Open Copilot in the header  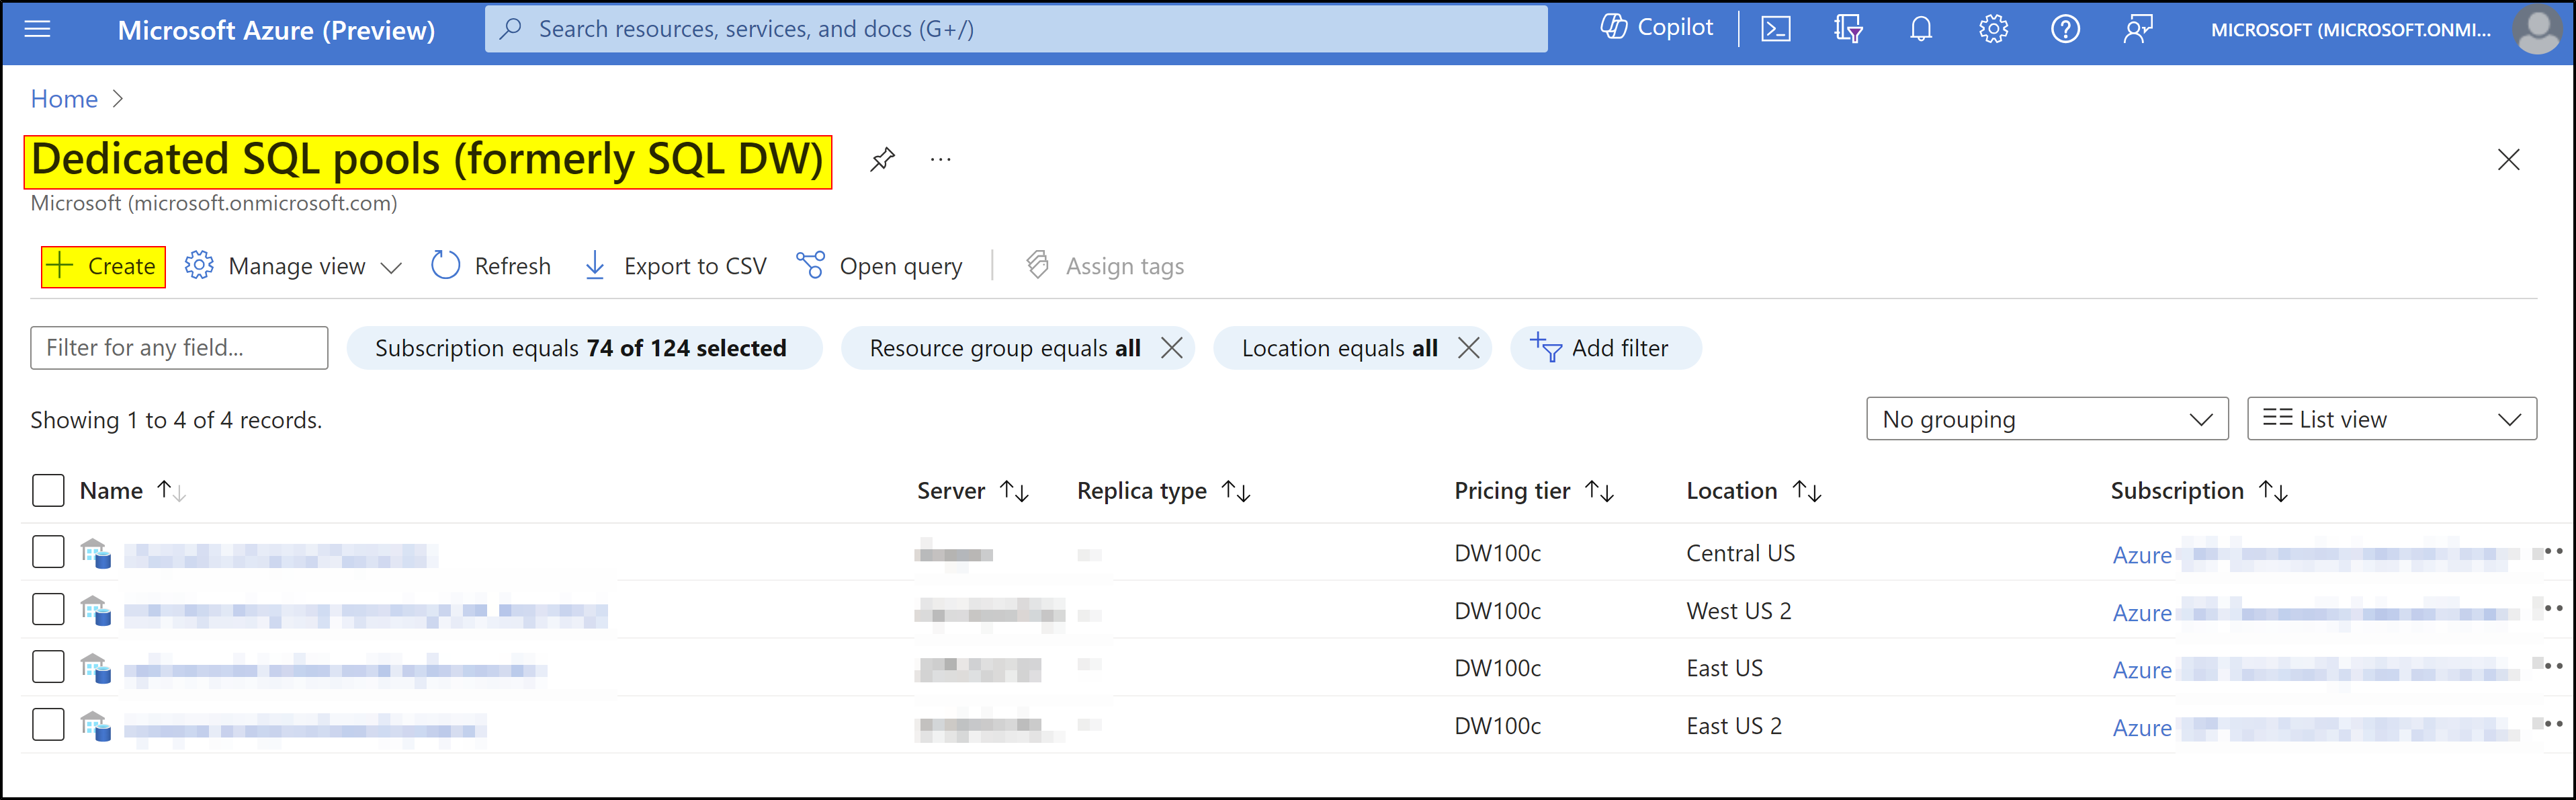coord(1657,28)
